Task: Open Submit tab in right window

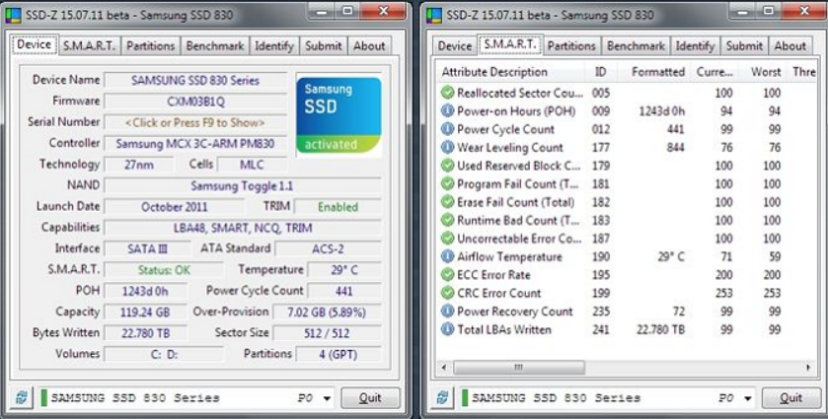Action: click(x=744, y=46)
